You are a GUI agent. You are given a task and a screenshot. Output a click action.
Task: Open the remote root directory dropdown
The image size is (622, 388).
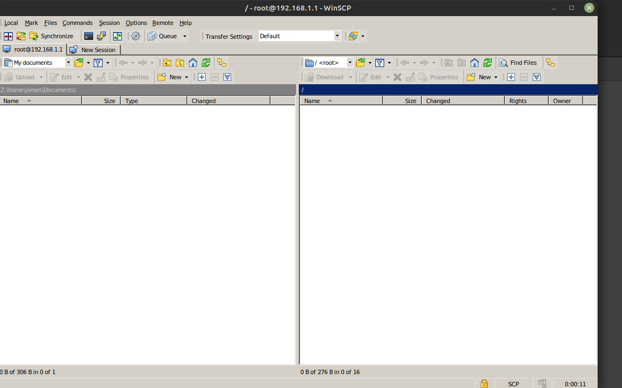tap(350, 63)
